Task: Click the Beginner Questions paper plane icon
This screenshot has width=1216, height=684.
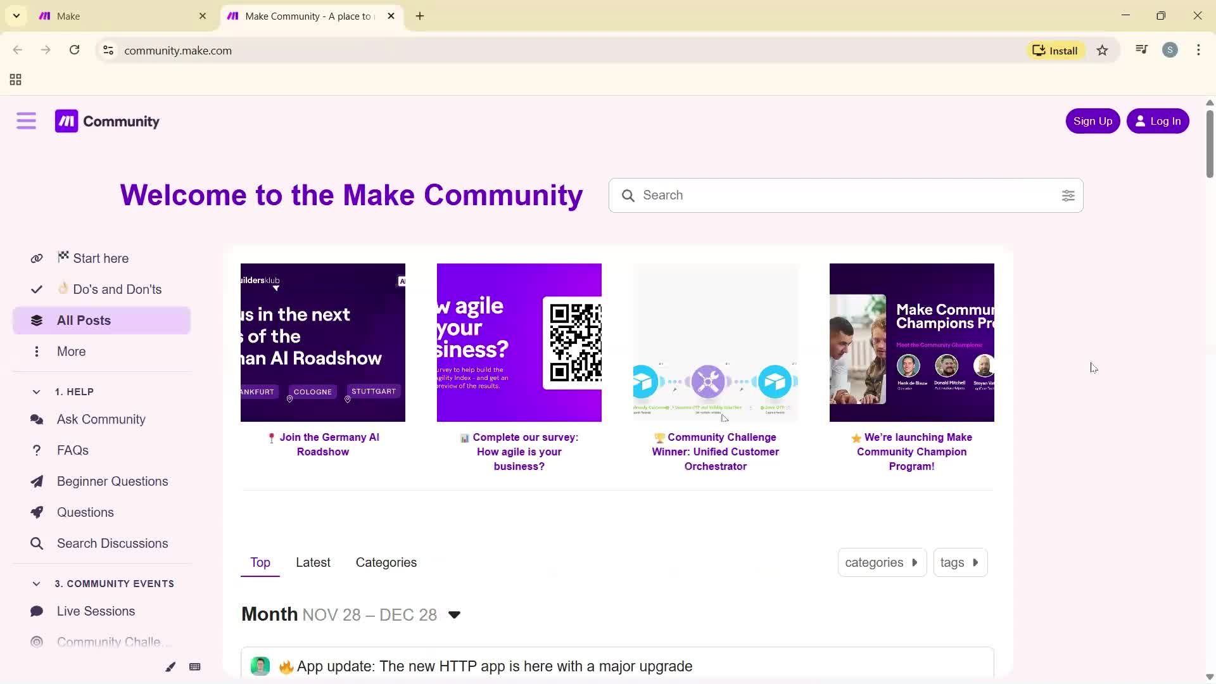Action: tap(37, 481)
